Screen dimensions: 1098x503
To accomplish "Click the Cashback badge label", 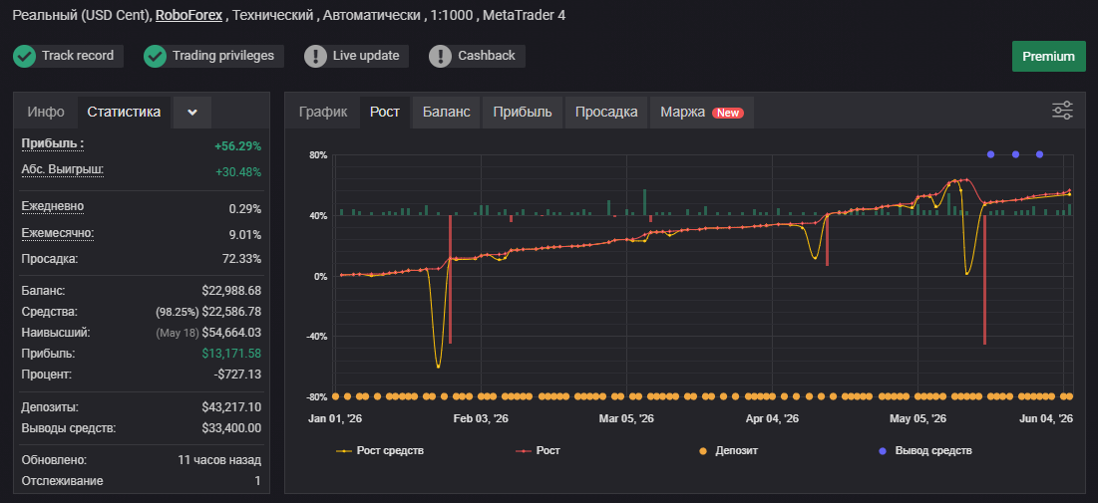I will click(486, 56).
